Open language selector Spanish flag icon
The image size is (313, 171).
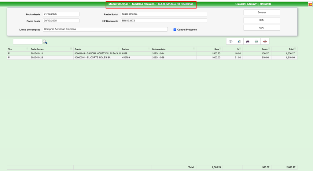[310, 4]
